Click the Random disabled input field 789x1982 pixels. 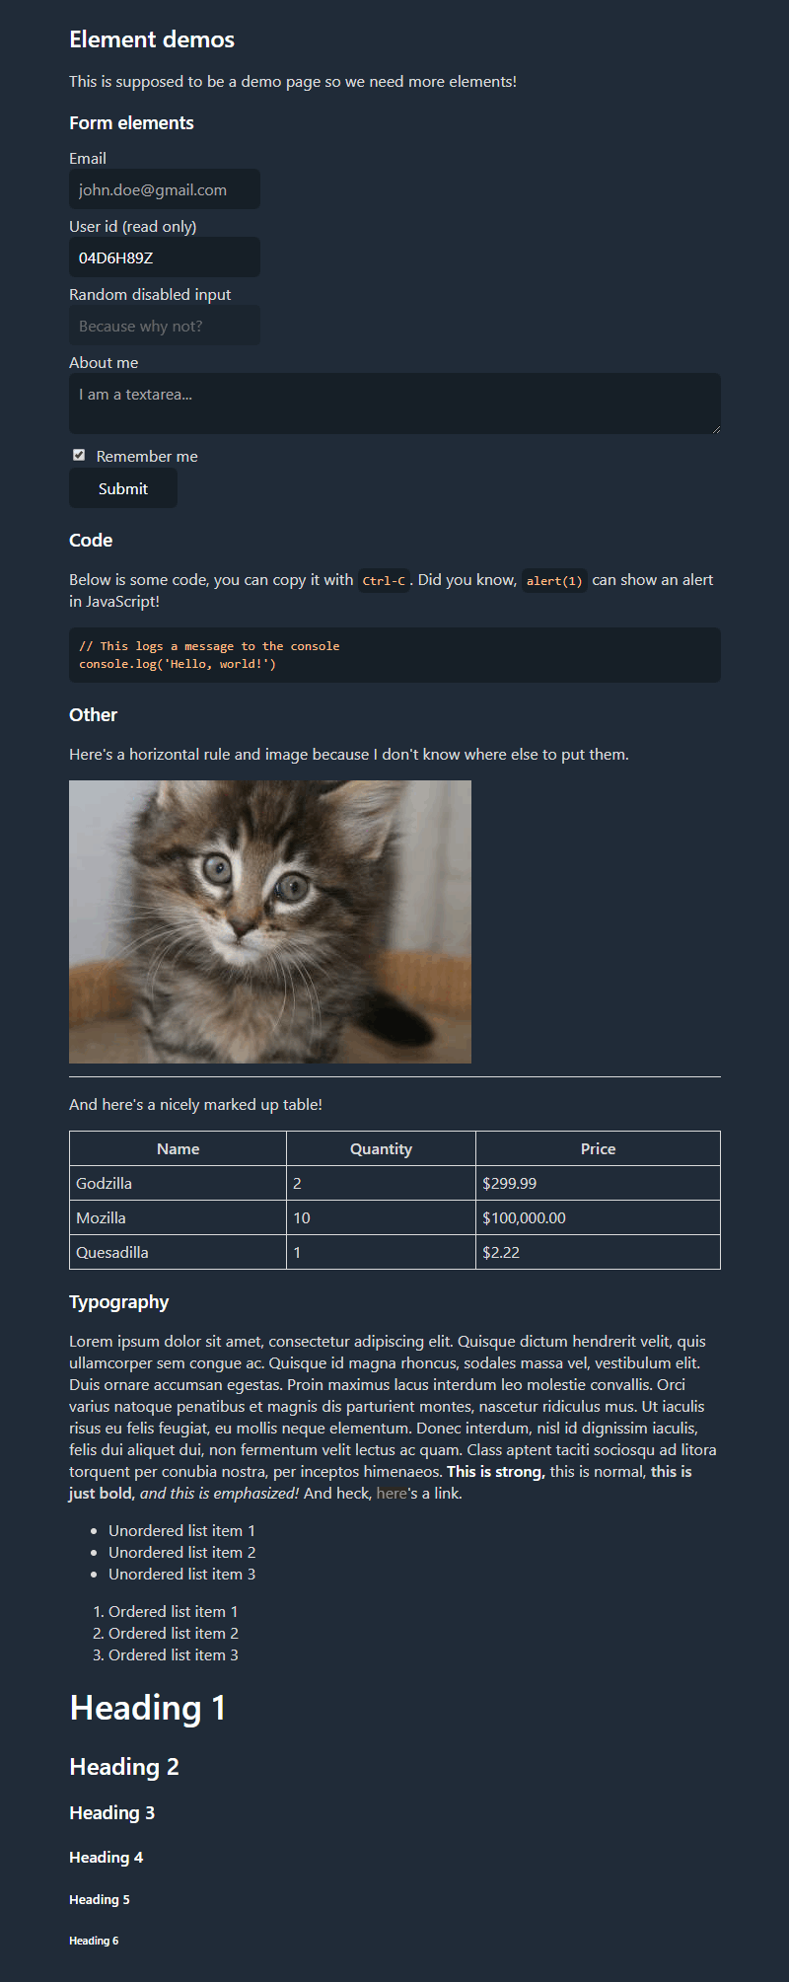click(x=165, y=326)
